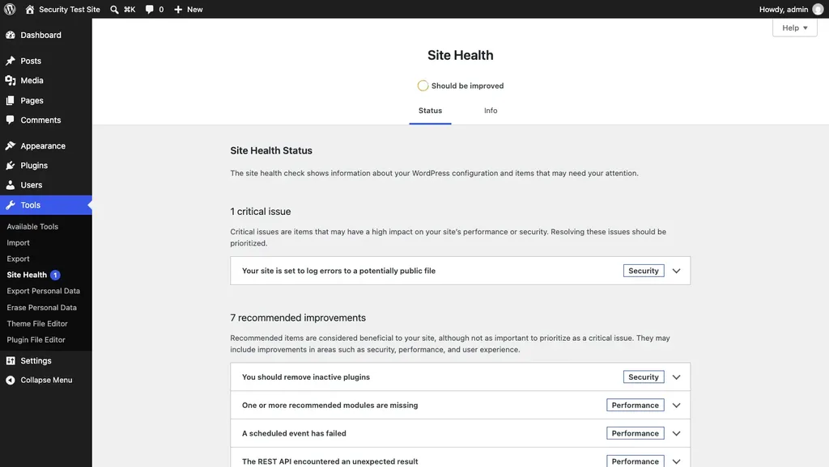
Task: Click the Appearance brush icon
Action: click(x=10, y=145)
